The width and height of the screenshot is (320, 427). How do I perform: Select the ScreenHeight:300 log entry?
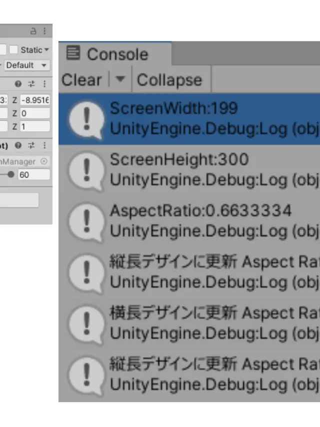pos(200,170)
